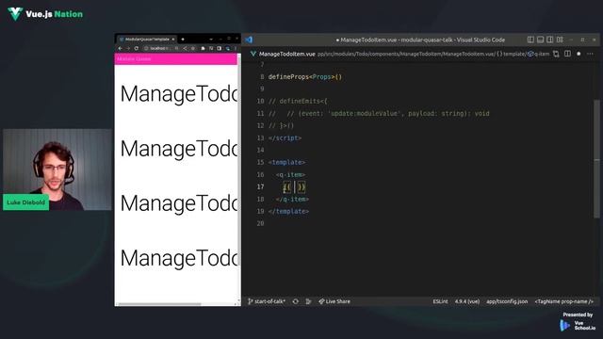Click the synchronize changes icon in status bar
Viewport: 603px width, 339px height.
coord(295,301)
